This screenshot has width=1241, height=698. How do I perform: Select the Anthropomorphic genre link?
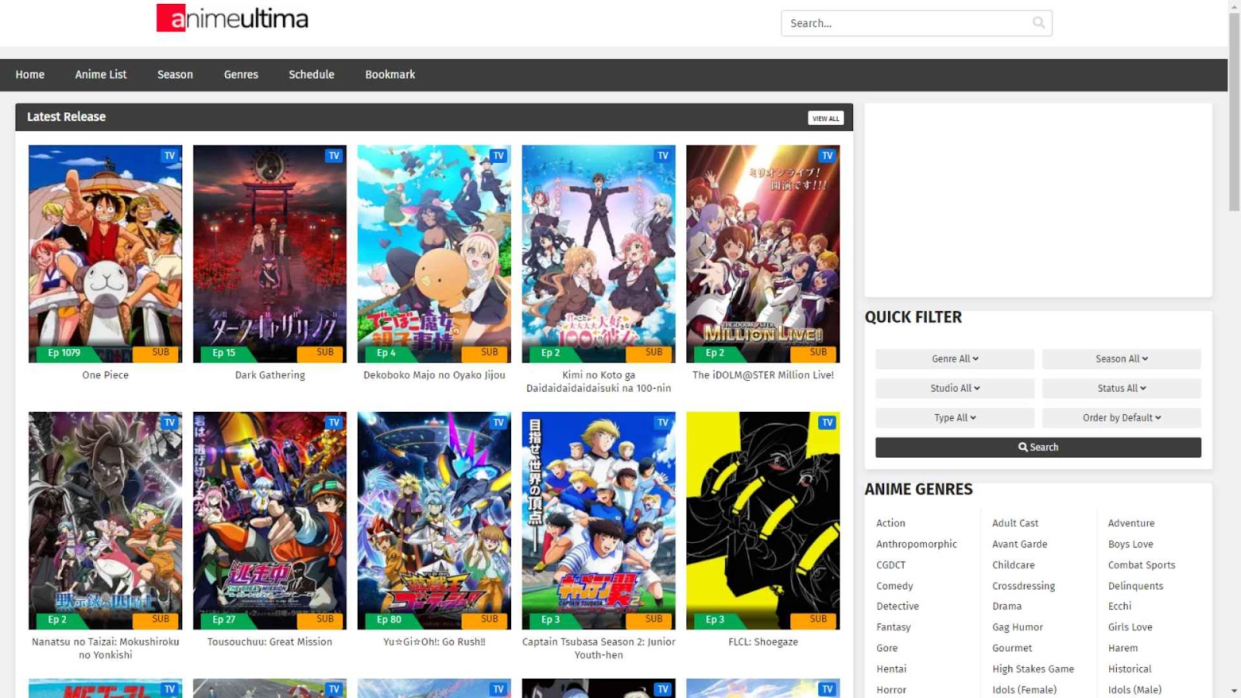tap(917, 544)
